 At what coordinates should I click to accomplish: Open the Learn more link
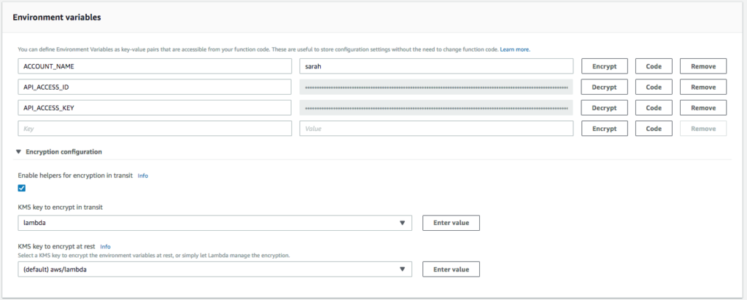[515, 50]
